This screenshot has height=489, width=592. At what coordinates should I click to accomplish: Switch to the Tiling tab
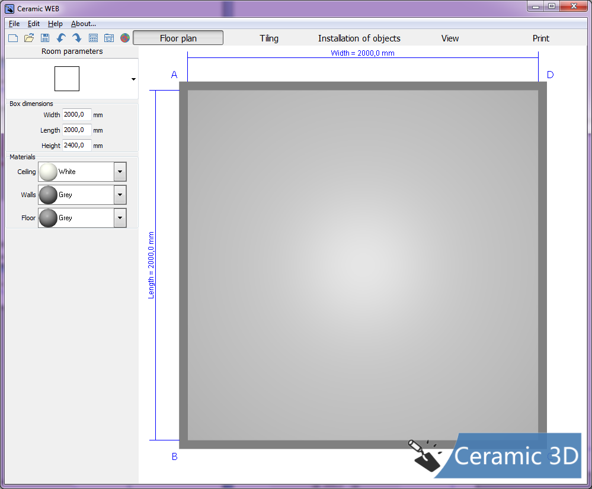click(269, 38)
